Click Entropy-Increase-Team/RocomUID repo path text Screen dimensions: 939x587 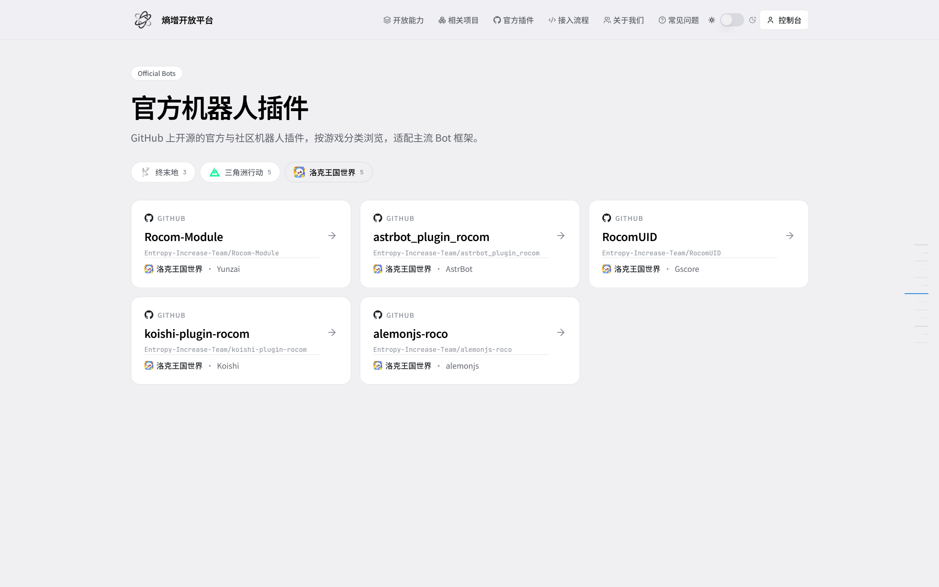coord(661,253)
